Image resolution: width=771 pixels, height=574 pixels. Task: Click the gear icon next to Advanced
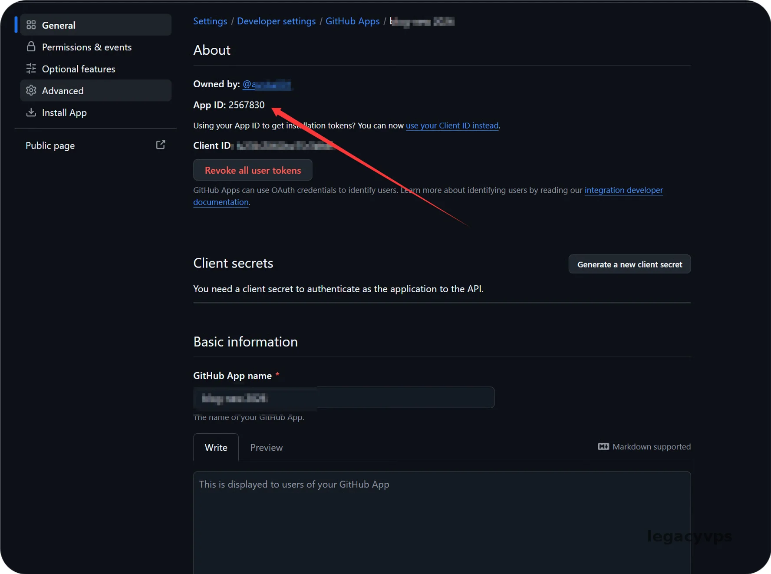tap(31, 90)
